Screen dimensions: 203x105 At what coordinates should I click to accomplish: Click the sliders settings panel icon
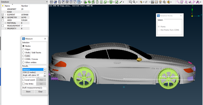156,2
